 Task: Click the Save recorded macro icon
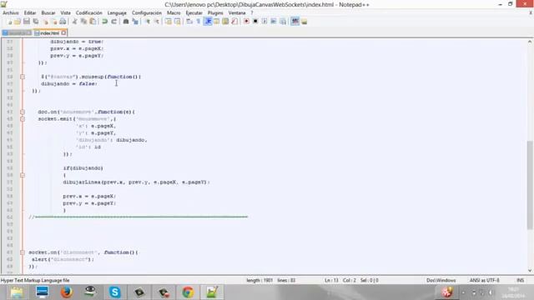[x=283, y=22]
